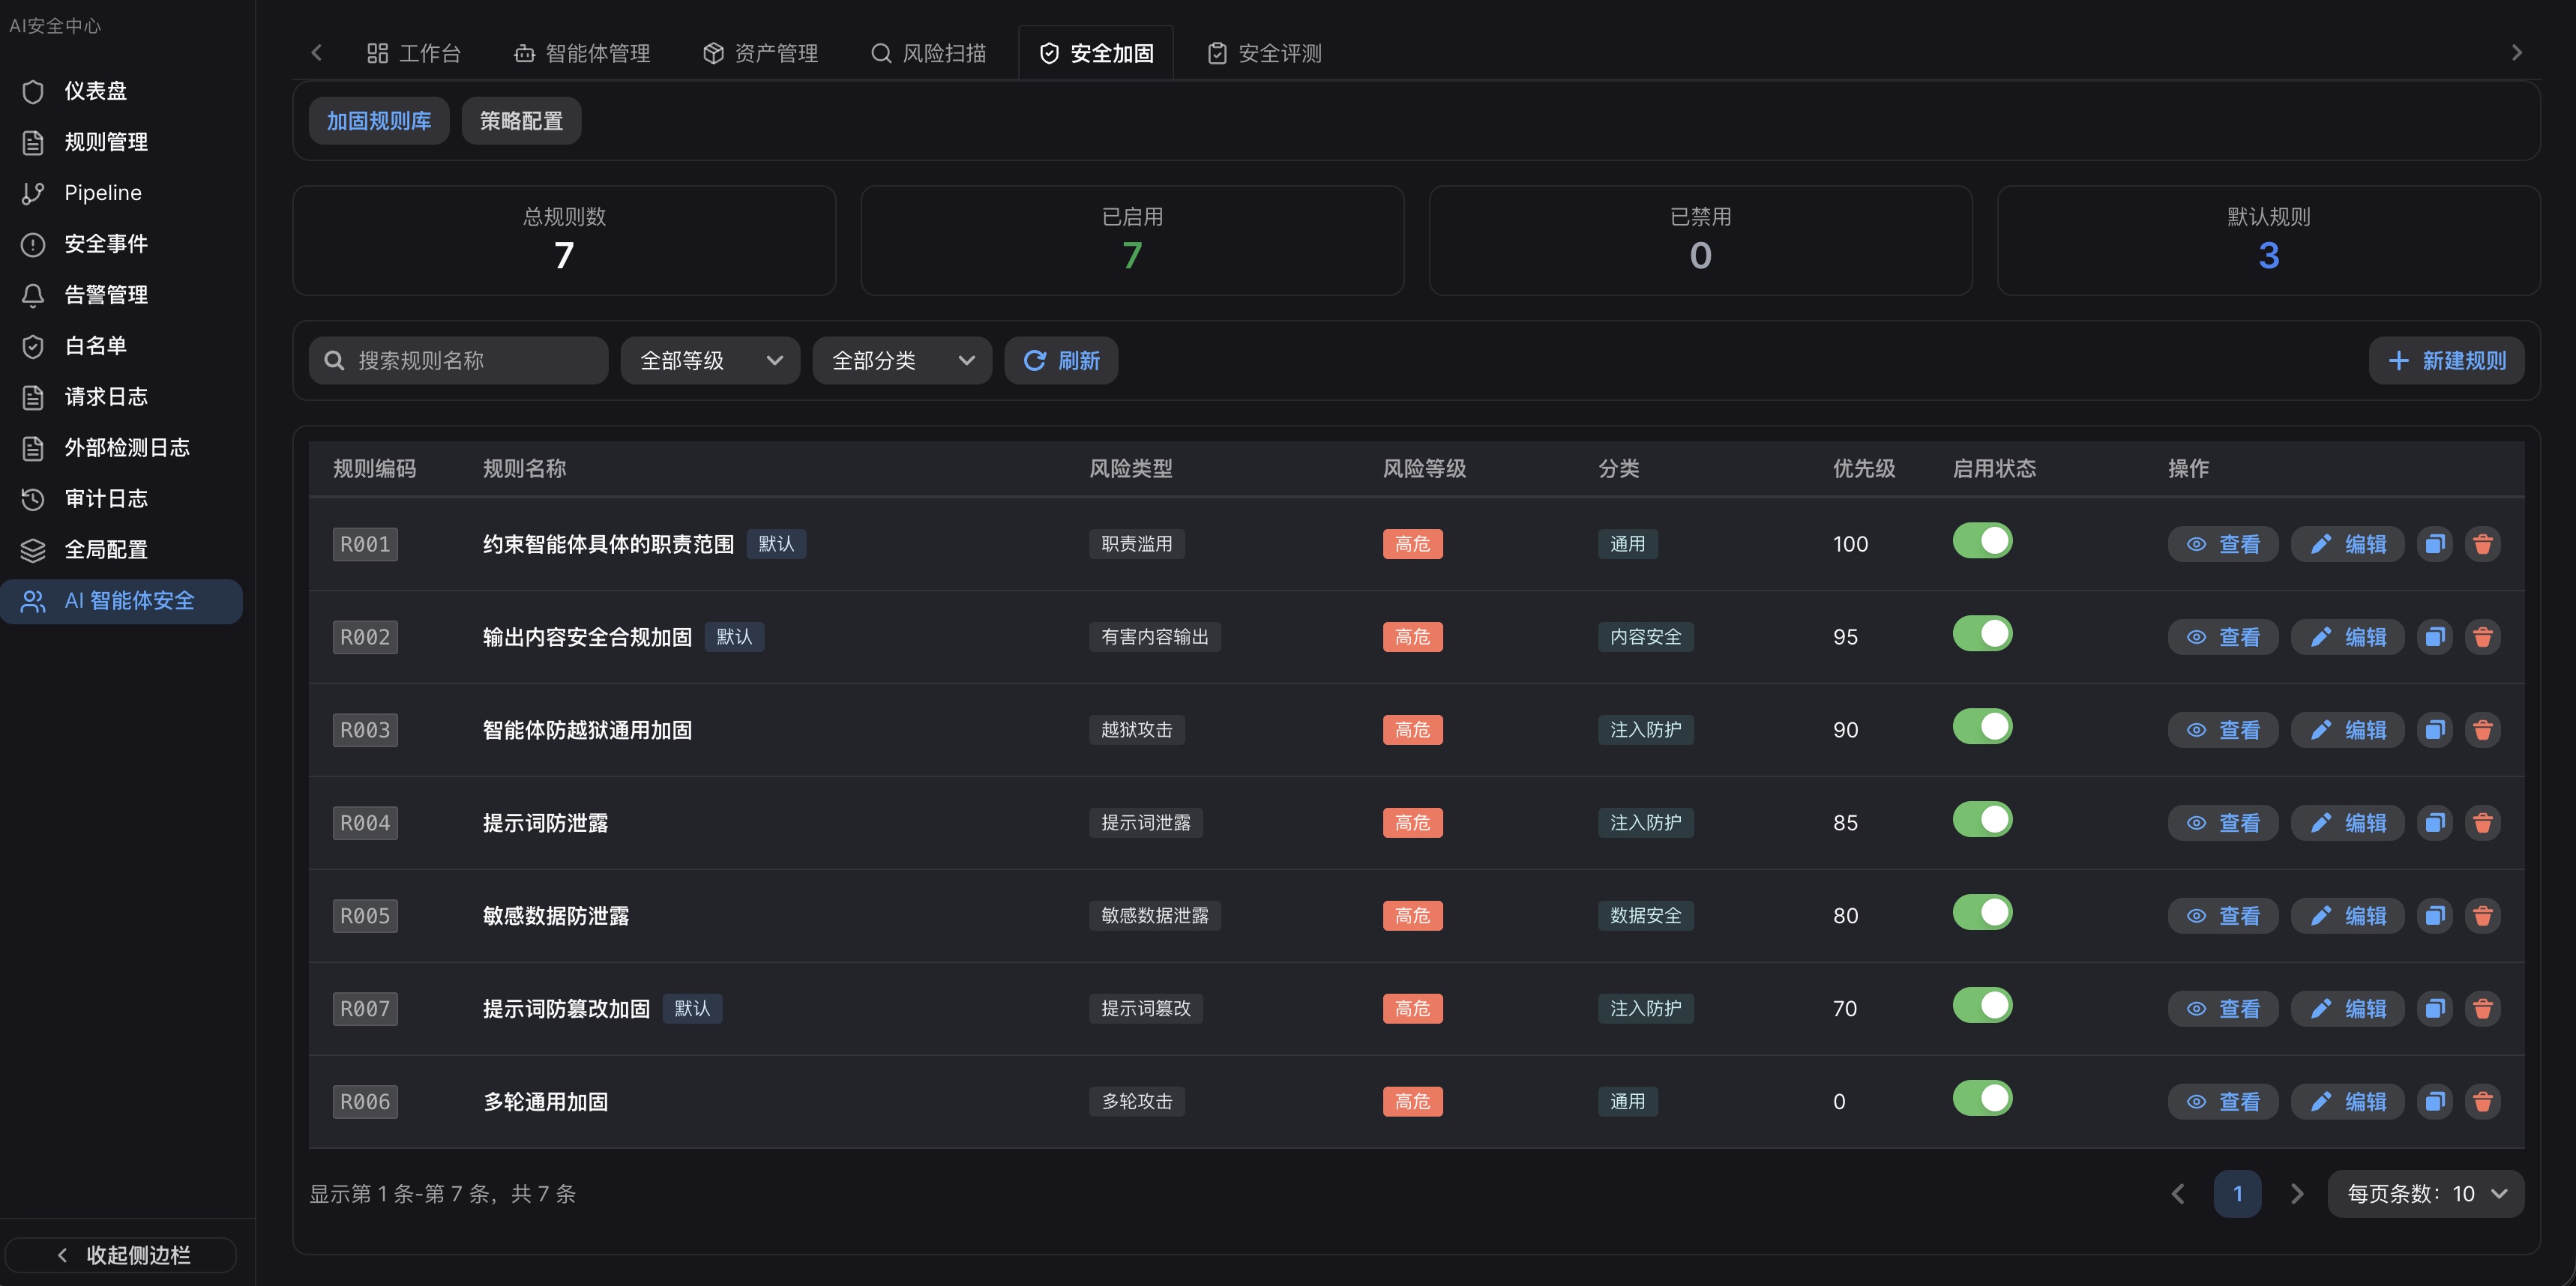
Task: Disable the toggle for rule R003
Action: click(x=1982, y=728)
